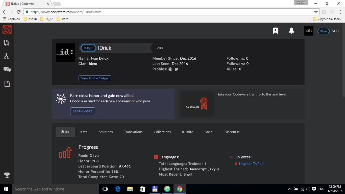The height and width of the screenshot is (194, 345).
Task: Open the Docs page sidebar icon
Action: (7, 84)
